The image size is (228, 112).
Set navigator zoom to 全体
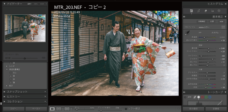click(x=29, y=4)
